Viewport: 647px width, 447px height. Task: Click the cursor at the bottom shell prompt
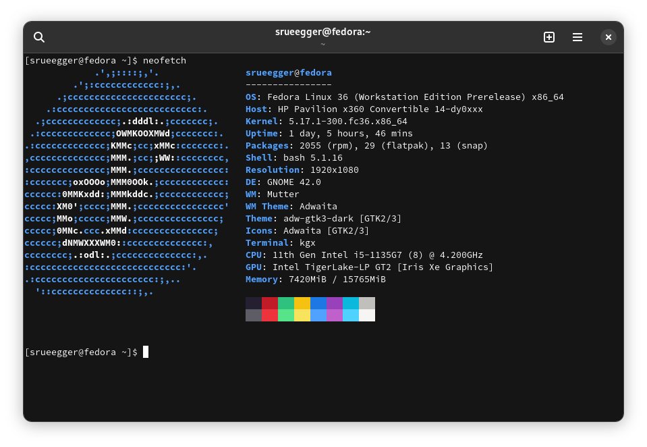146,352
